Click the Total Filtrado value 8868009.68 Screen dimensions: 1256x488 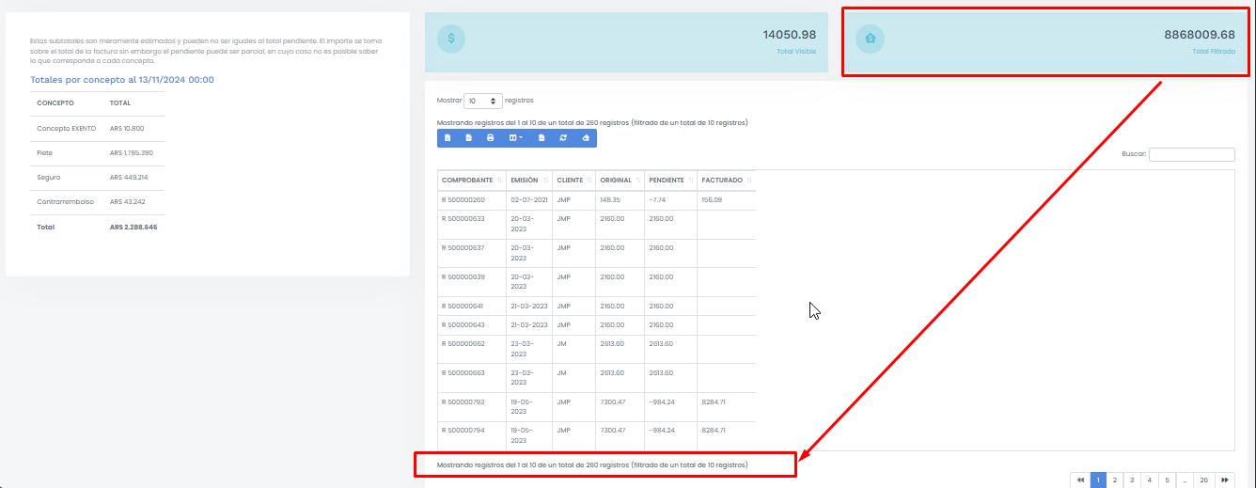point(1200,34)
